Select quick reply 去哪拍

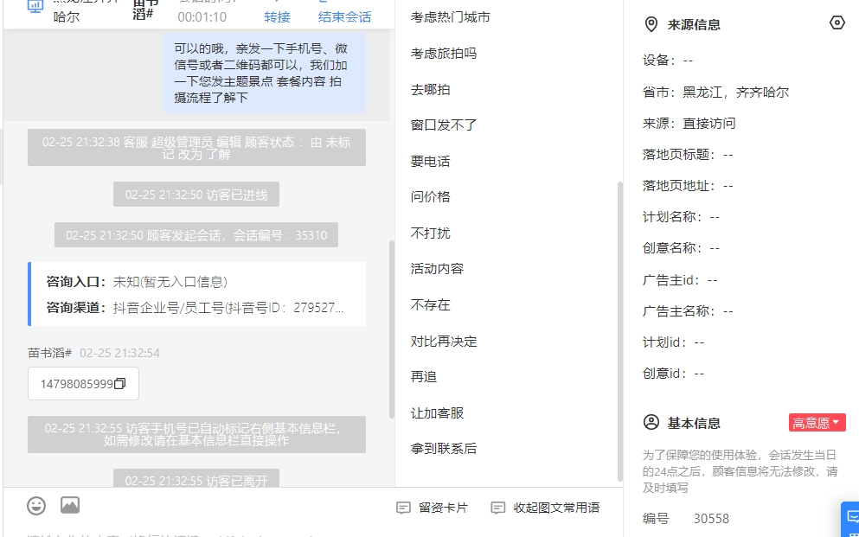coord(431,90)
